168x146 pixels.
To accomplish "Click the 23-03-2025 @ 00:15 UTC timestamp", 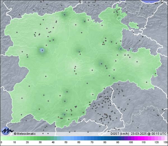I will [x=149, y=134].
